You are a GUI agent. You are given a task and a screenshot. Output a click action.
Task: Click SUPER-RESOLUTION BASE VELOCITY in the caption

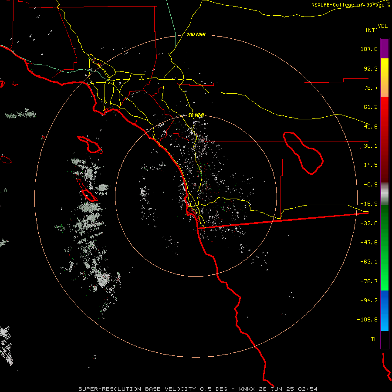[x=138, y=389]
